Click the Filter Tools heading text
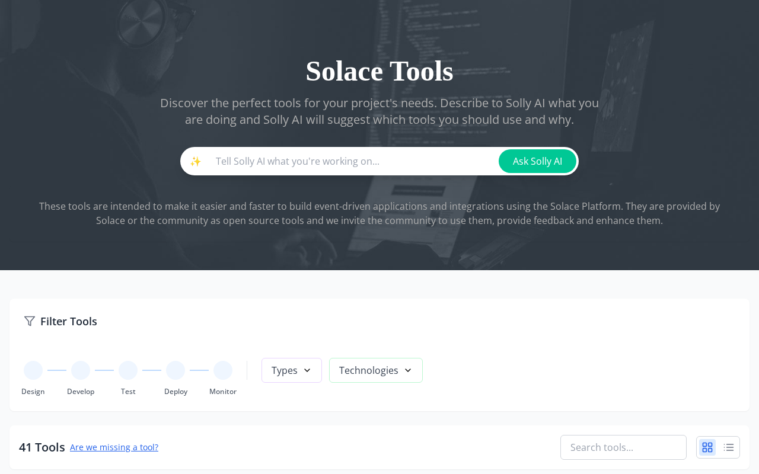This screenshot has width=759, height=474. click(69, 321)
